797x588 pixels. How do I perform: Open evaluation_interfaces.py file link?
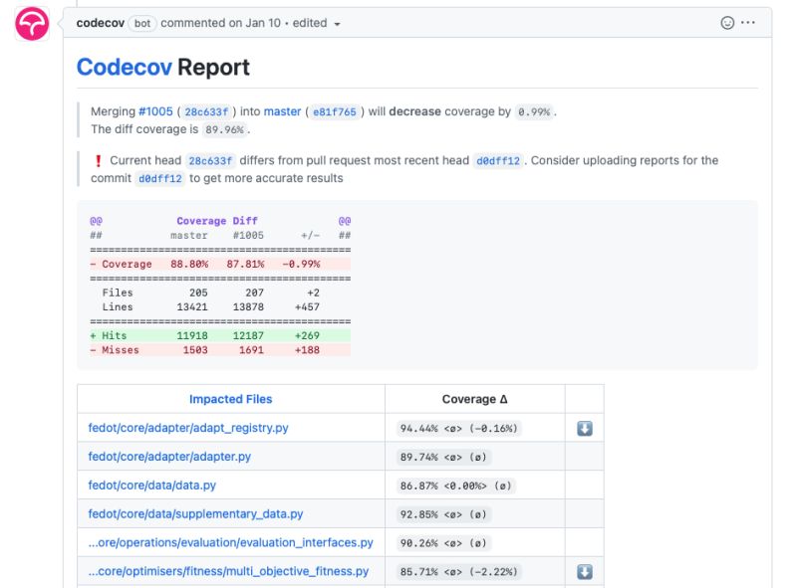[230, 542]
